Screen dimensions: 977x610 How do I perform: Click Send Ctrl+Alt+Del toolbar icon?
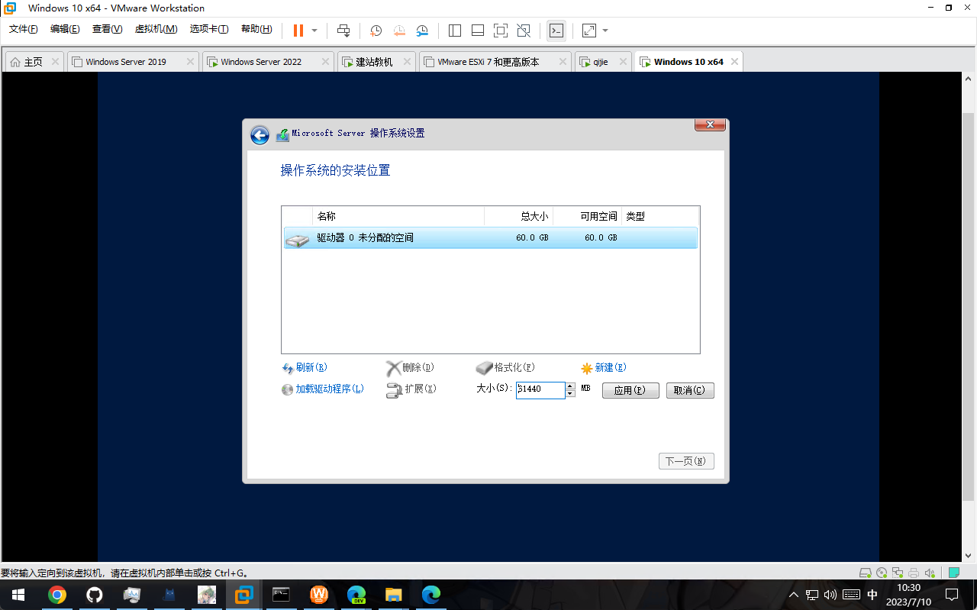343,31
